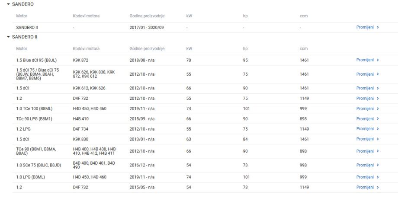The image size is (398, 201).
Task: Click chevron arrow in TCe 90 LPG row
Action: [378, 119]
